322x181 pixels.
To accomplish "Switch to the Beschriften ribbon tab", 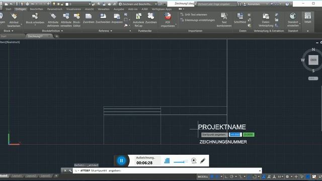I will 36,9.
